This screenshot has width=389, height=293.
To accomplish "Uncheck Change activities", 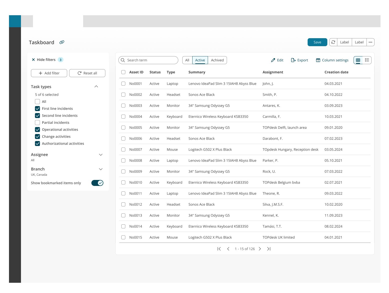I will pyautogui.click(x=37, y=137).
